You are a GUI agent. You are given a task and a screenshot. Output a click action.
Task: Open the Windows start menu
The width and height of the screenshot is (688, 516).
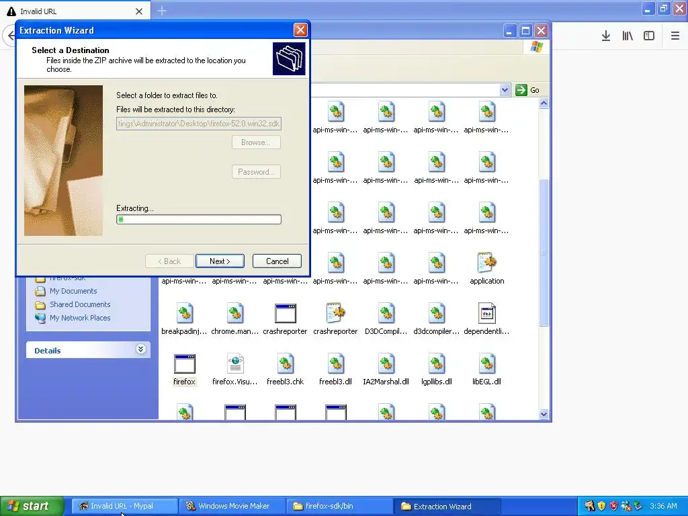coord(32,506)
